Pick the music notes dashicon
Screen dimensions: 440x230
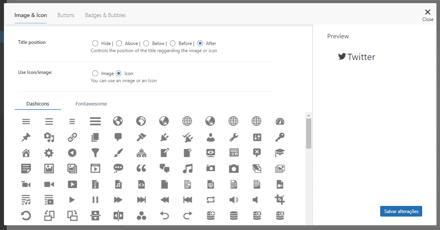tap(188, 168)
